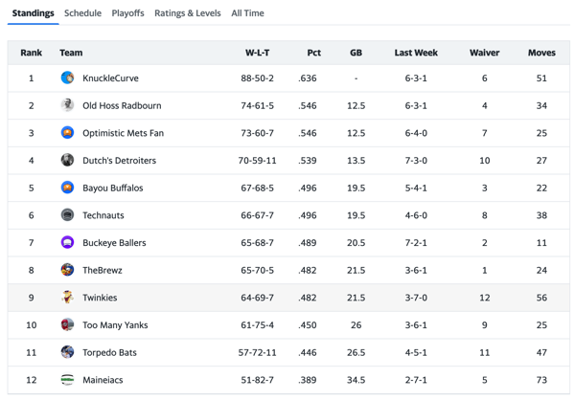Screen dimensions: 575x400
Task: Open TheBrewz team page link
Action: click(103, 271)
